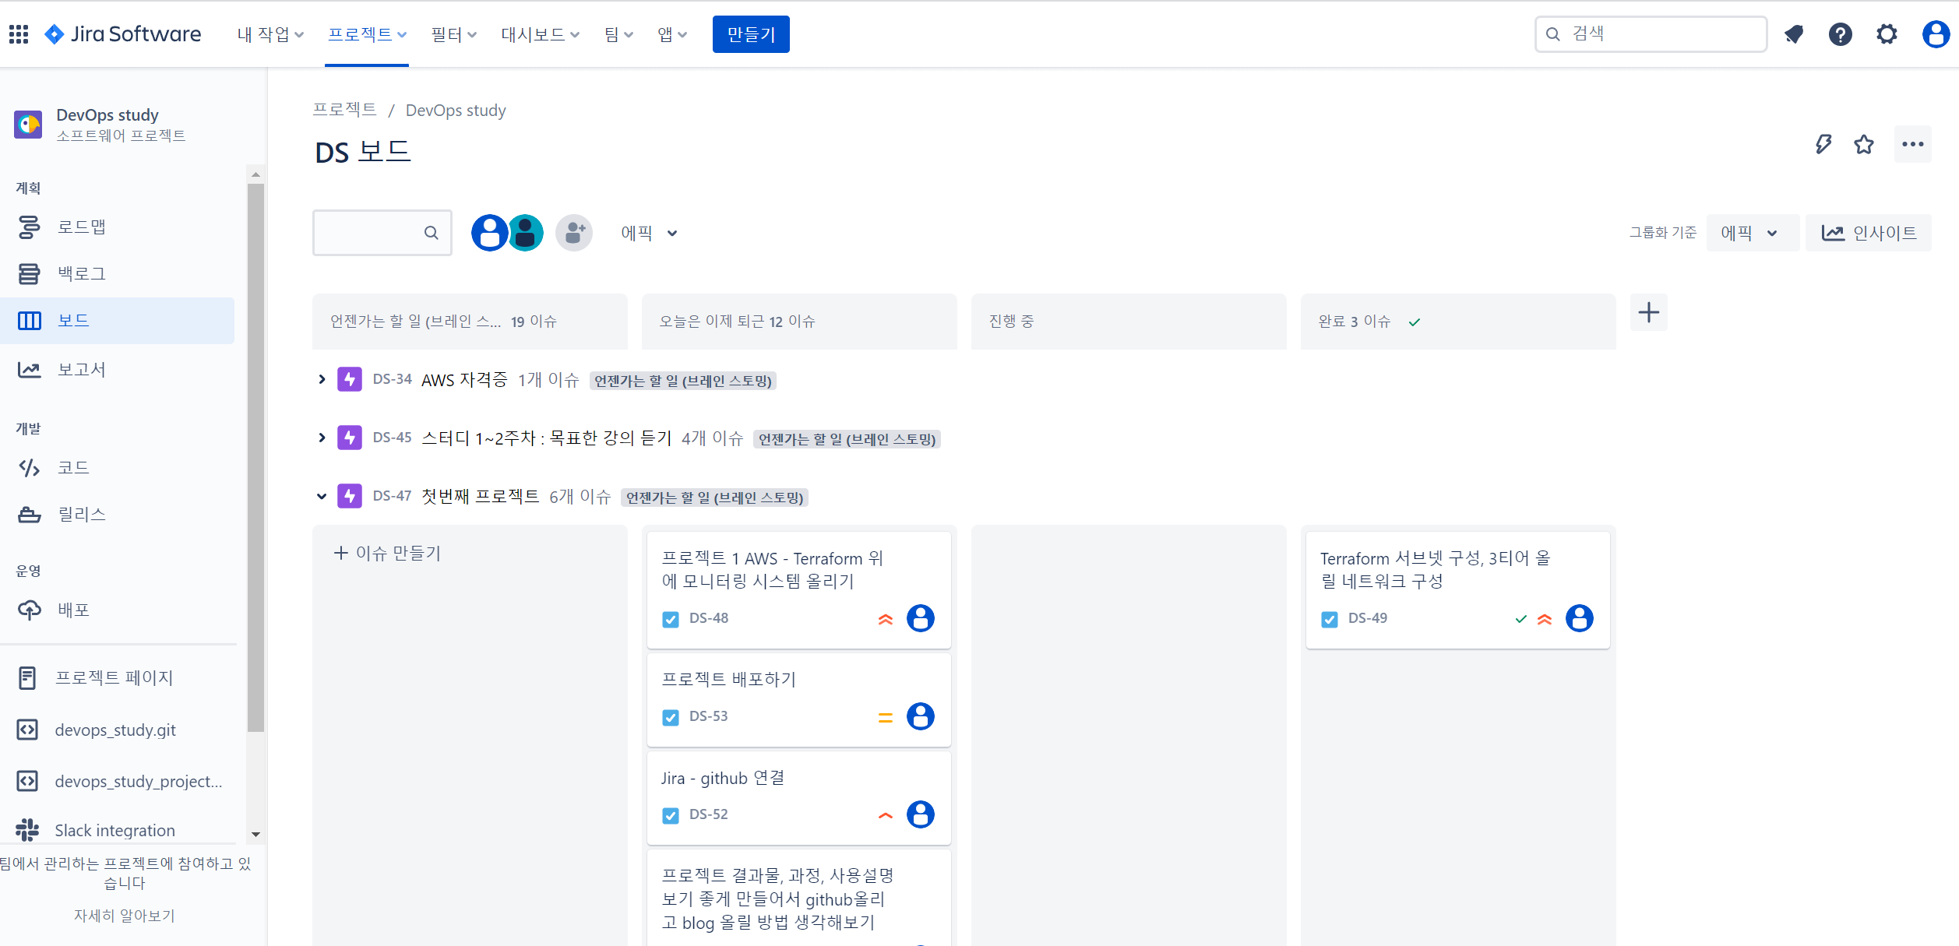Go to 백로그 in sidebar

click(117, 274)
